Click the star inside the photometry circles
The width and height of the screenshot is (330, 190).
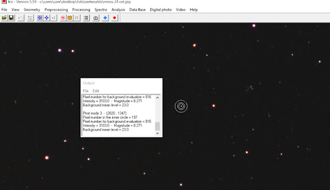coord(181,106)
